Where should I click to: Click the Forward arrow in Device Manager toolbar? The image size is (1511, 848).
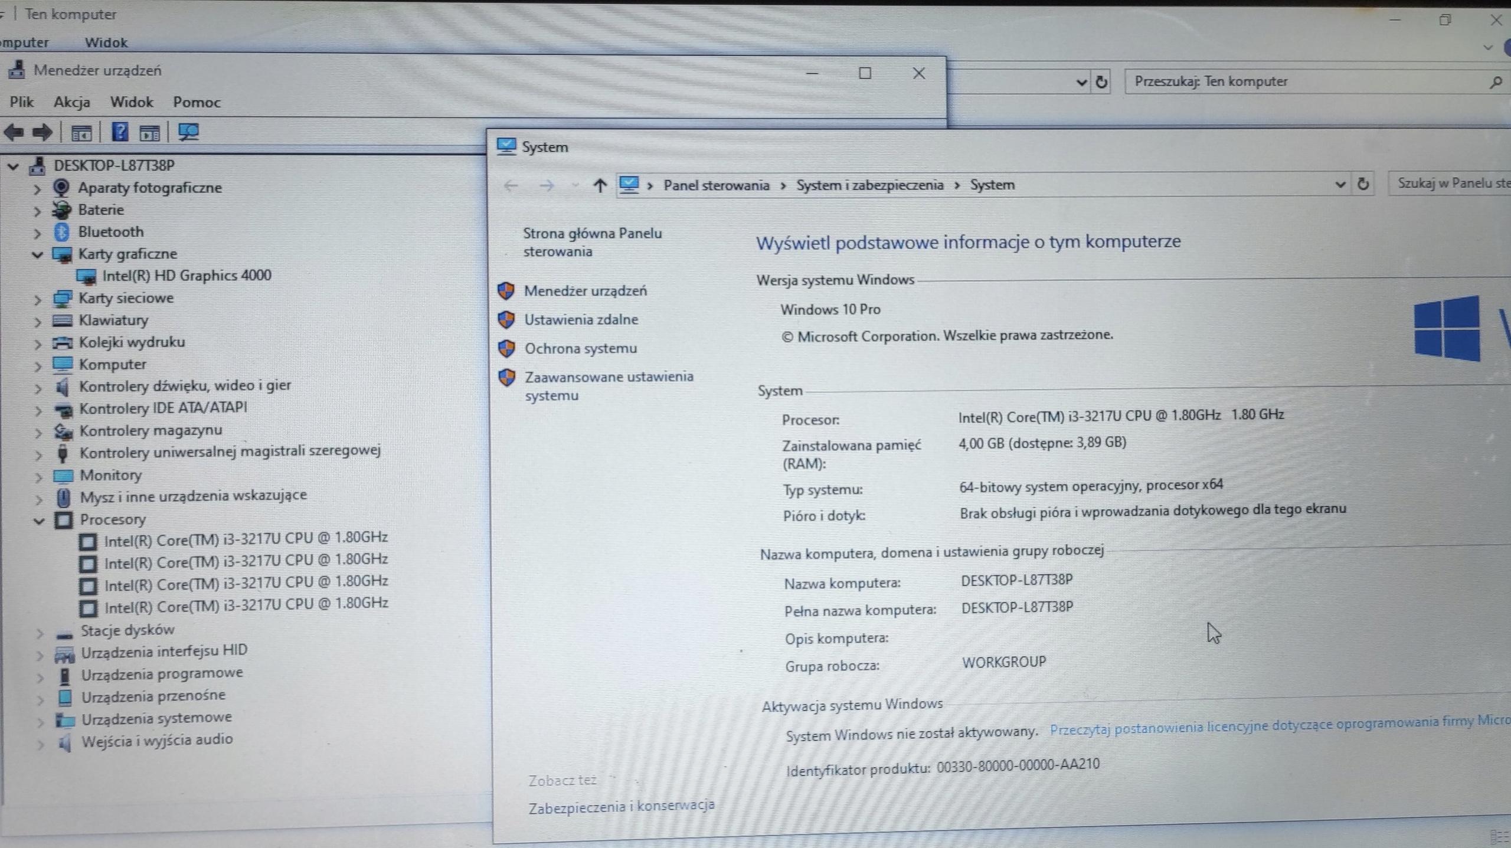tap(42, 132)
